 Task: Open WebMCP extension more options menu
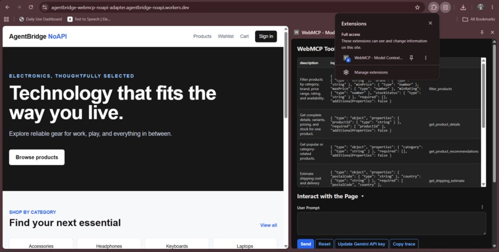425,58
